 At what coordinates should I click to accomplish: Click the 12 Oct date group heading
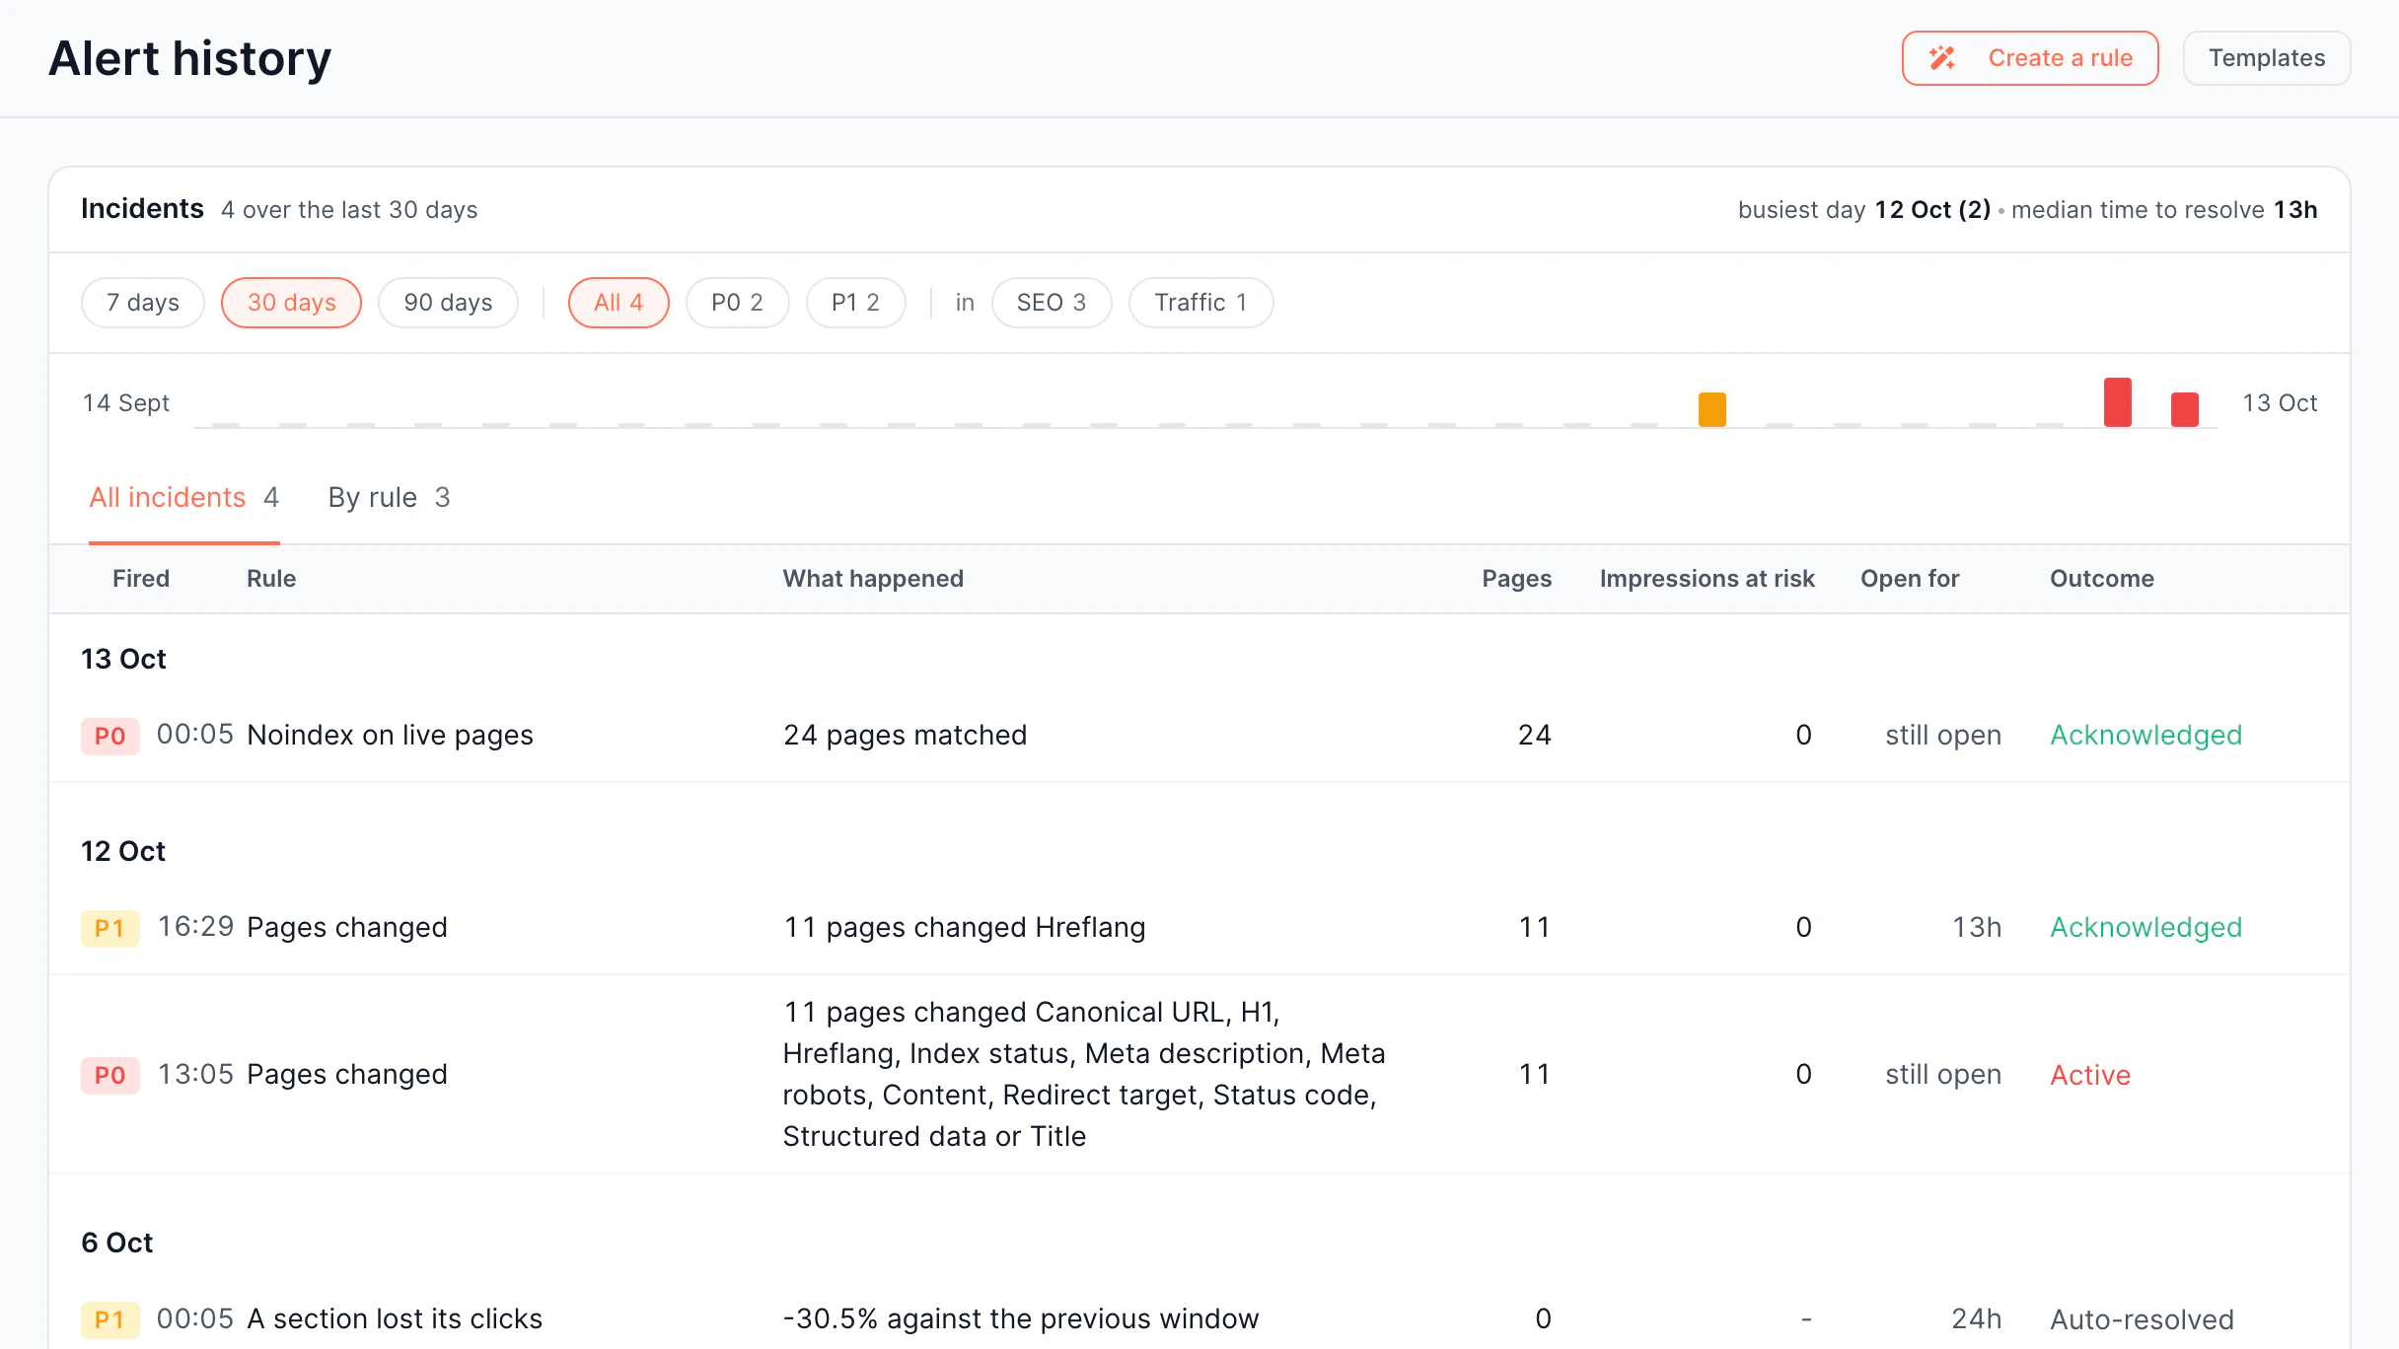[123, 852]
